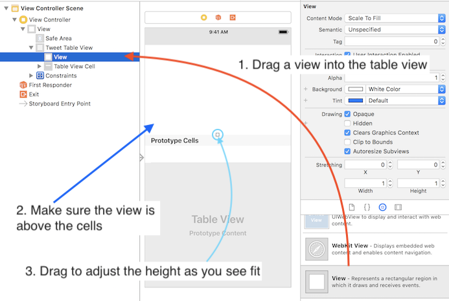Image resolution: width=449 pixels, height=301 pixels.
Task: Select the View object icon in library
Action: click(x=317, y=282)
